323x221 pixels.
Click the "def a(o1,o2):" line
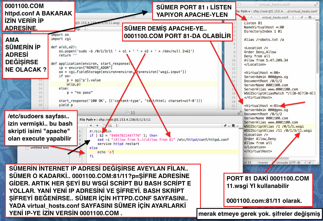click(64, 47)
